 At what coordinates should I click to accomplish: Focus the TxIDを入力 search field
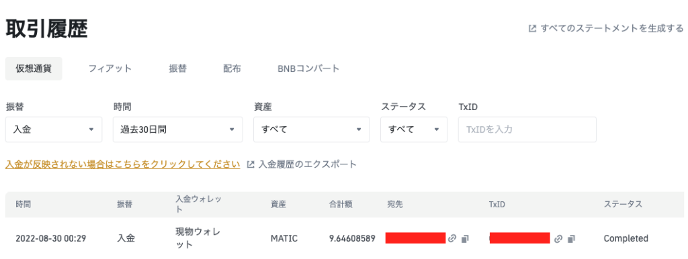(527, 129)
